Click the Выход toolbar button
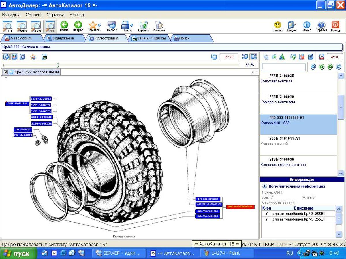The image size is (346, 259). 335,26
